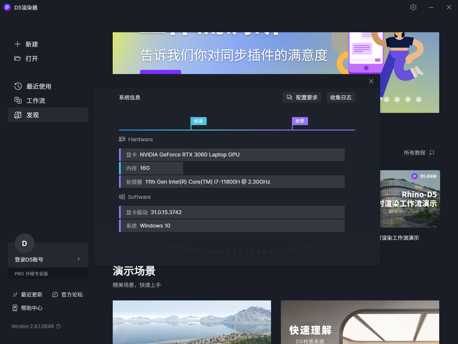The width and height of the screenshot is (458, 344).
Task: Click the D user avatar
Action: point(25,243)
